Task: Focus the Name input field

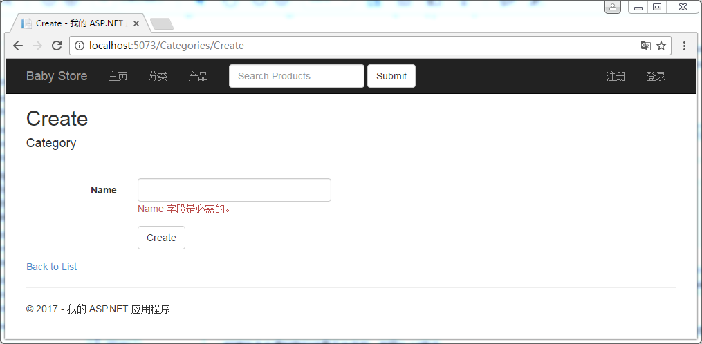Action: coord(234,190)
